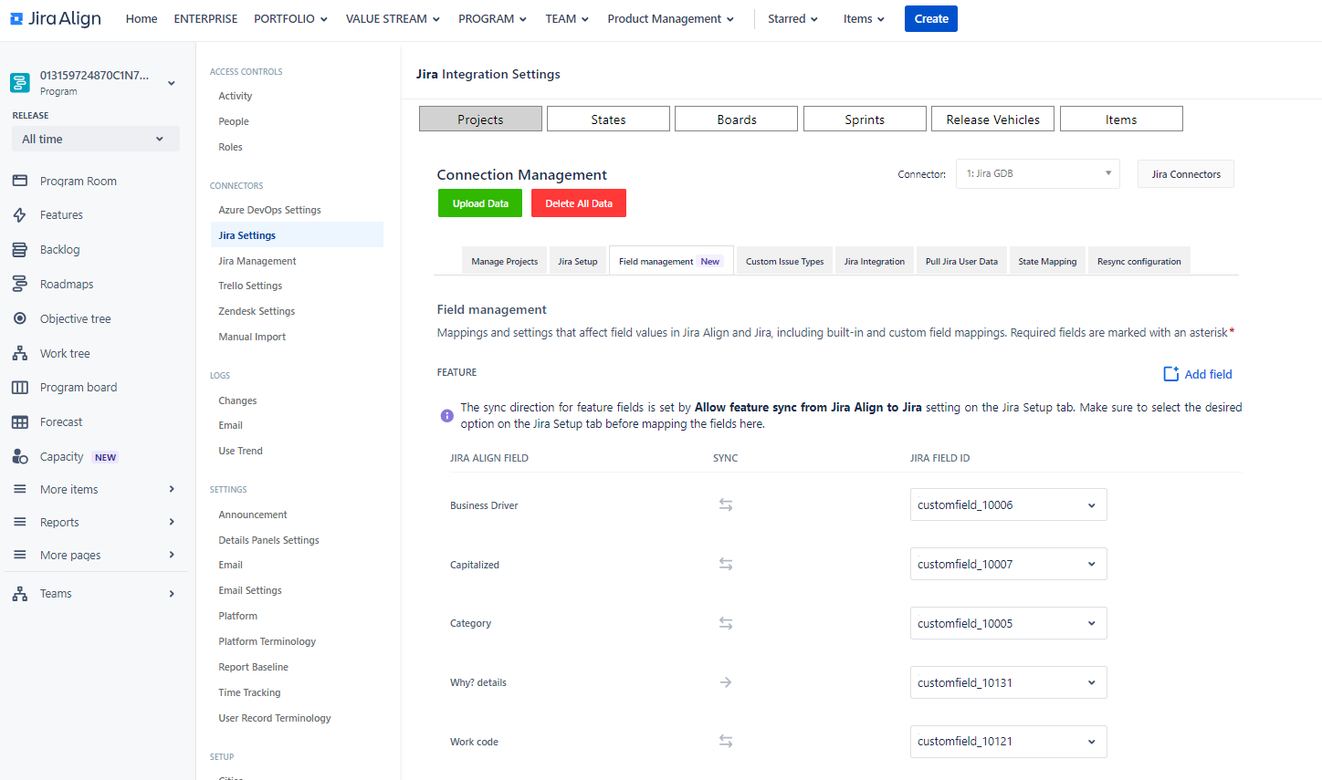Open the Items dropdown in top bar
This screenshot has height=780, width=1322.
click(x=864, y=18)
